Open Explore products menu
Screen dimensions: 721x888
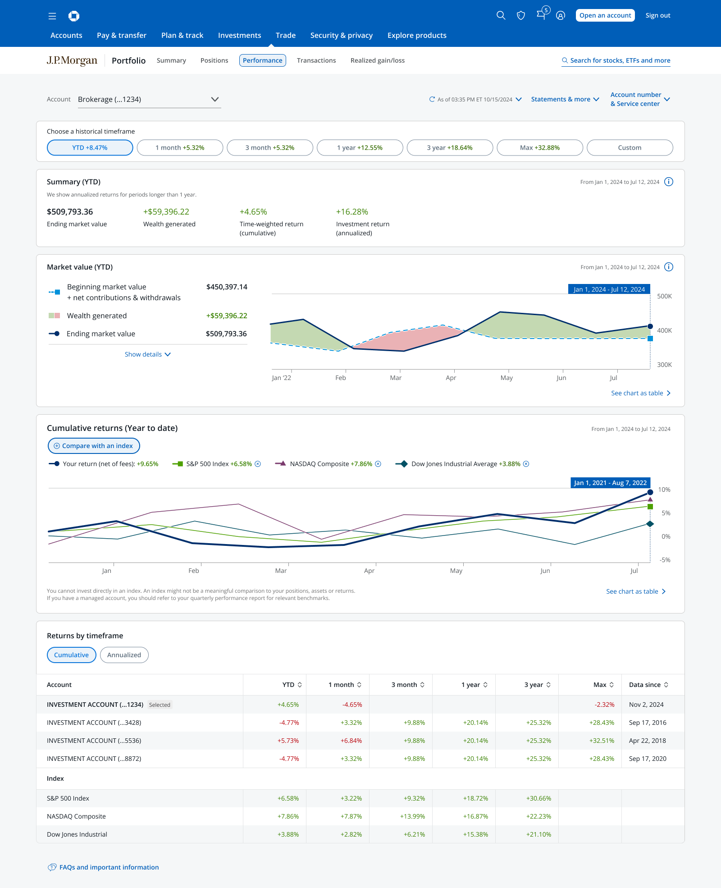(417, 35)
